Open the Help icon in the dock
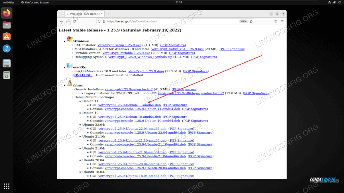This screenshot has width=344, height=193. pyautogui.click(x=7, y=48)
